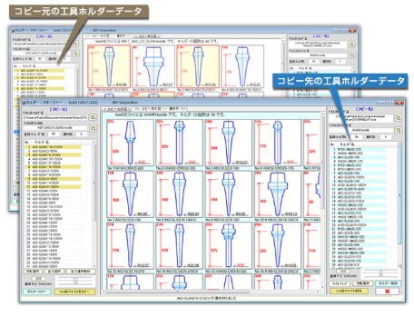Click holder thumbnail No.4 in the front window
The image size is (414, 327).
point(278,143)
